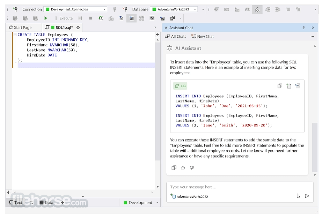The height and width of the screenshot is (218, 322).
Task: Open All Chats list
Action: click(x=175, y=37)
